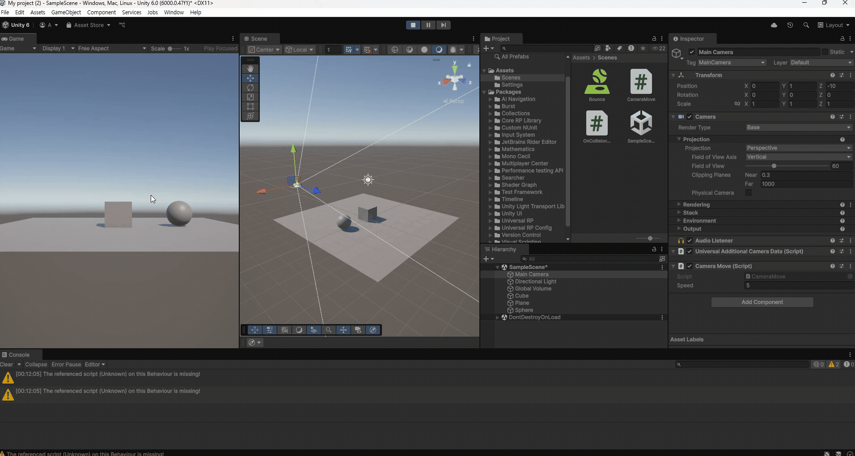855x456 pixels.
Task: Lock the Inspector panel
Action: click(x=842, y=39)
